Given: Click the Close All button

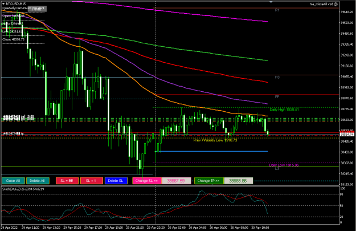Looking at the screenshot, I should point(13,181).
